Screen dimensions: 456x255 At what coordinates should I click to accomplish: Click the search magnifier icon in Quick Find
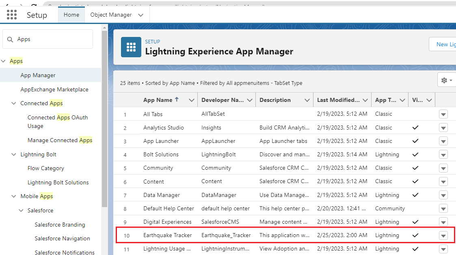pos(10,39)
